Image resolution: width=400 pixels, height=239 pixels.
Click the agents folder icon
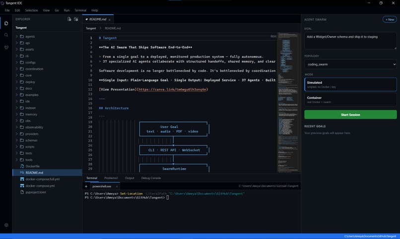22,36
